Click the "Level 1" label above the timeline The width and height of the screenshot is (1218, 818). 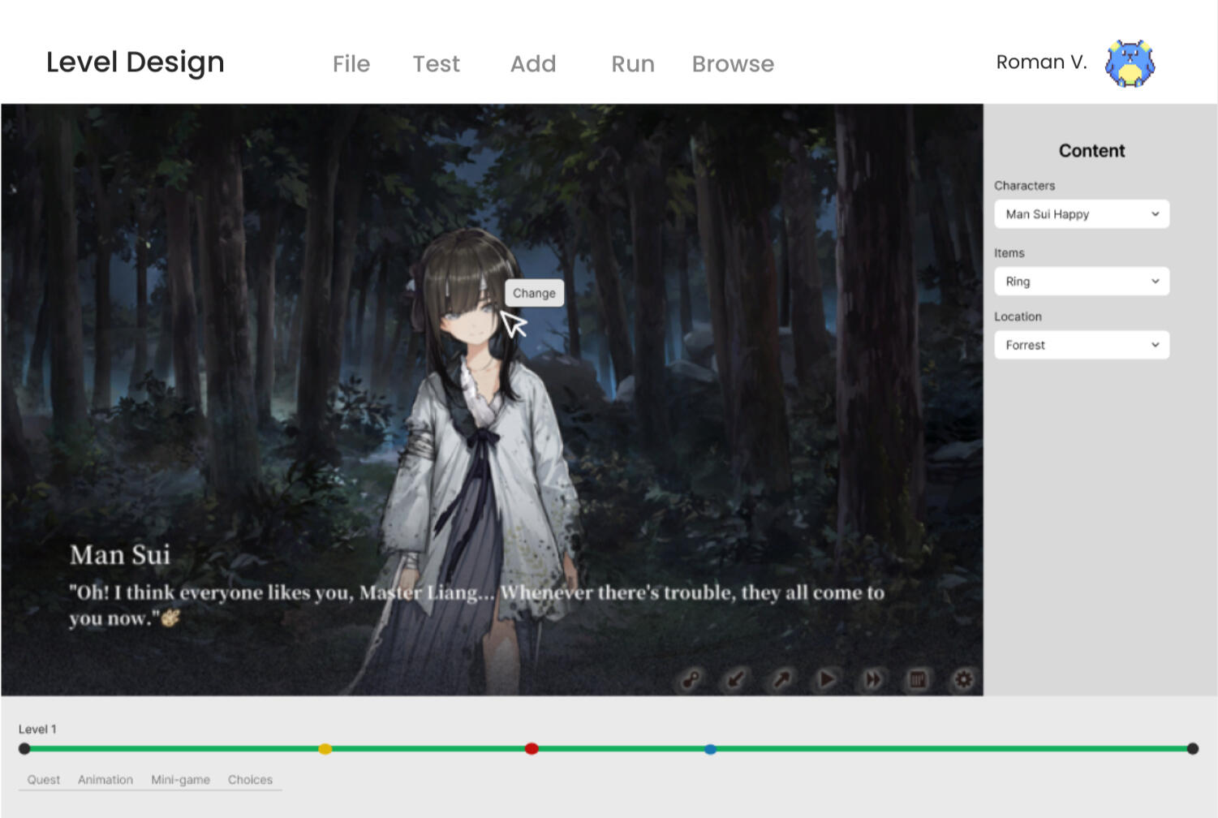(x=37, y=729)
